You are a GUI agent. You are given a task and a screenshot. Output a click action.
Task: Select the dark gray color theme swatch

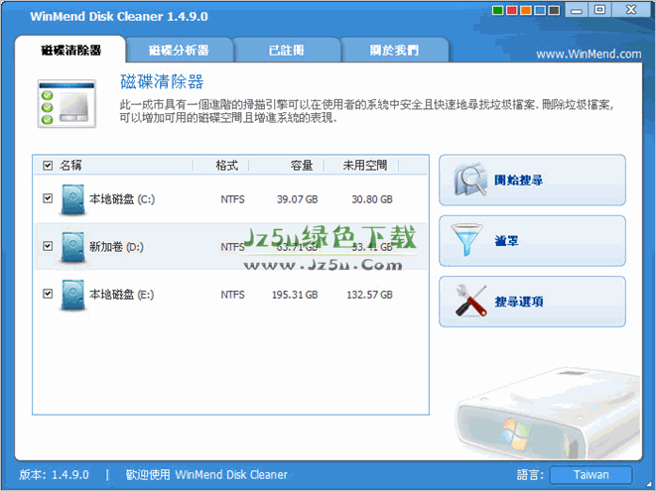coord(554,11)
